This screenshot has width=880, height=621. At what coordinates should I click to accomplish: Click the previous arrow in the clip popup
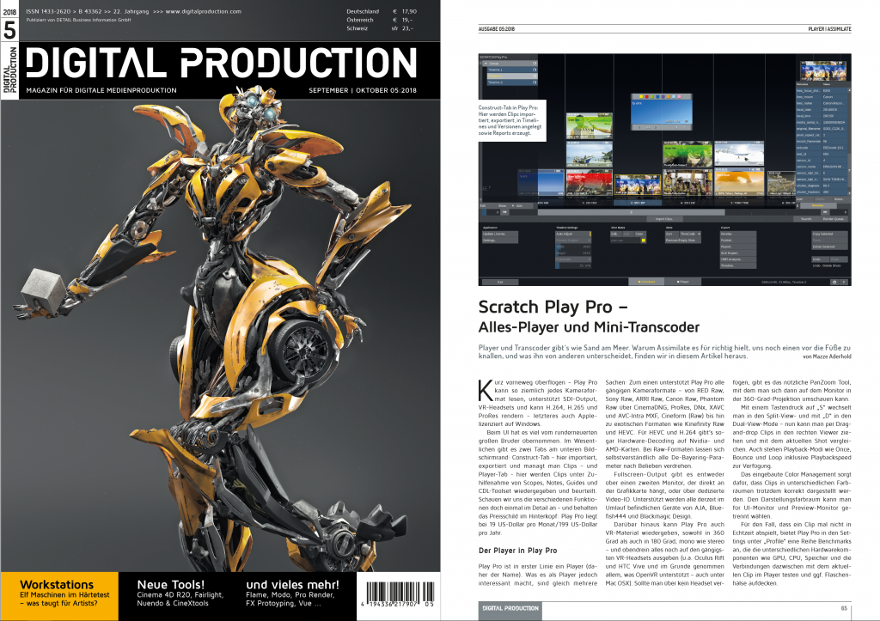tap(639, 127)
